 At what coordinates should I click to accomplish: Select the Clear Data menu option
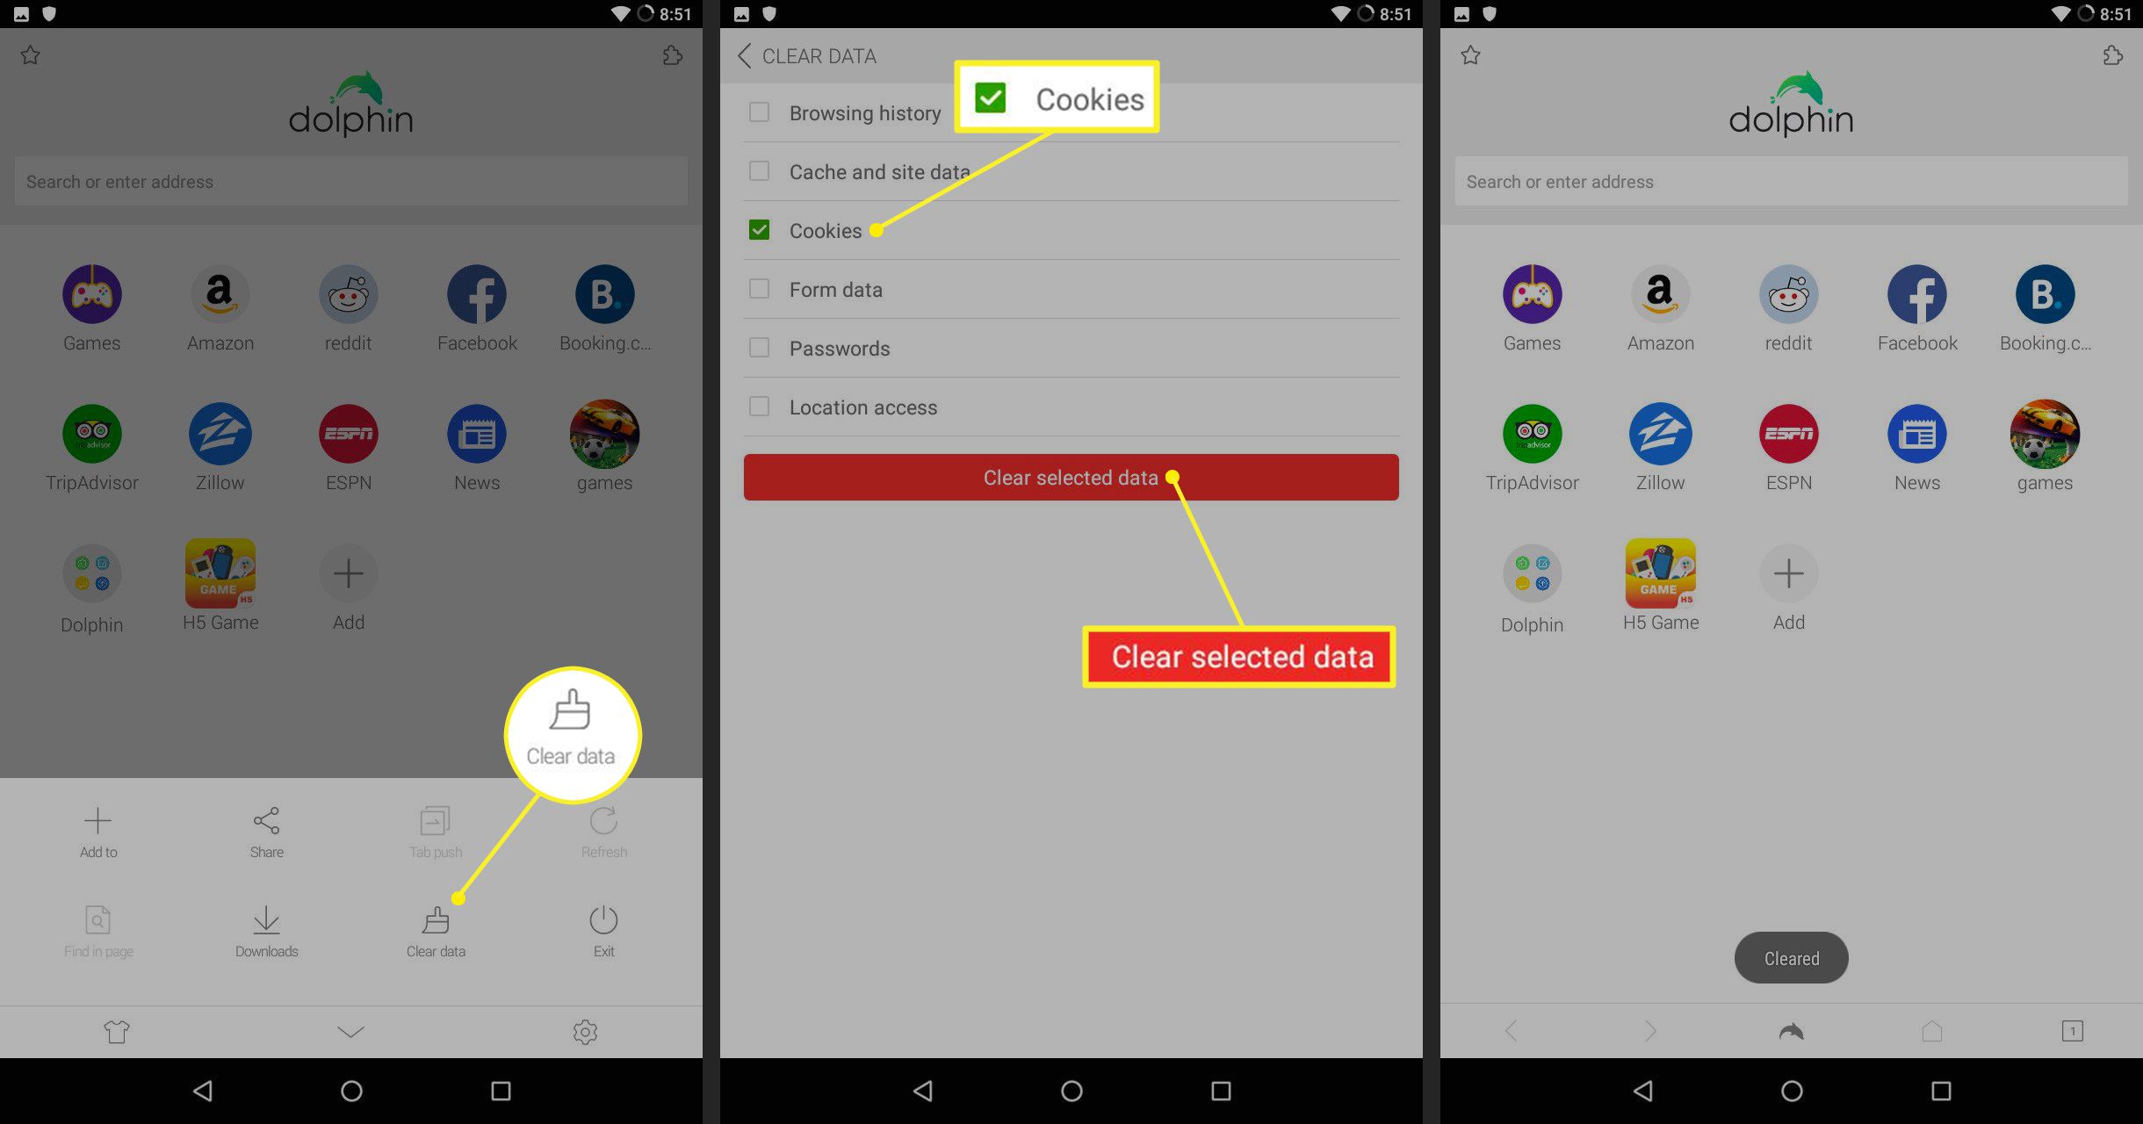click(x=435, y=930)
